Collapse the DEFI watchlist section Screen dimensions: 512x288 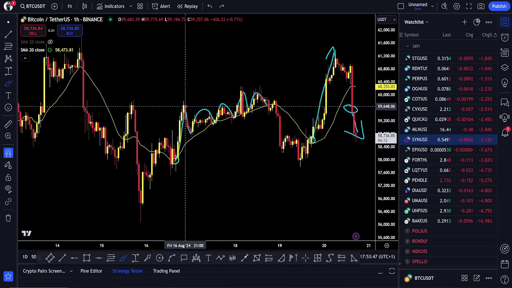408,46
